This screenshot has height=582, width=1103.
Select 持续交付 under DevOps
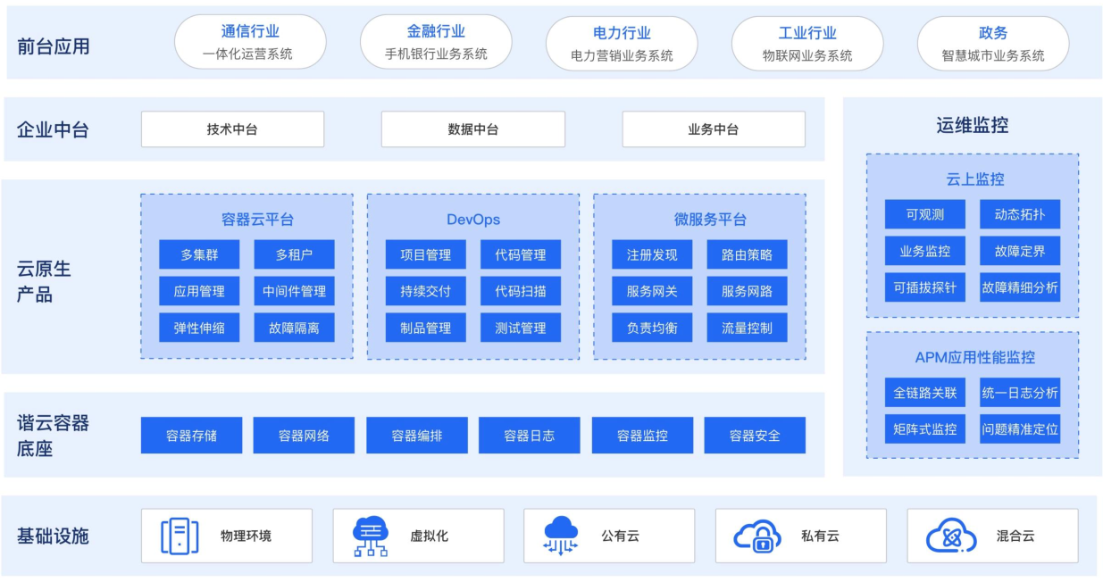(426, 290)
